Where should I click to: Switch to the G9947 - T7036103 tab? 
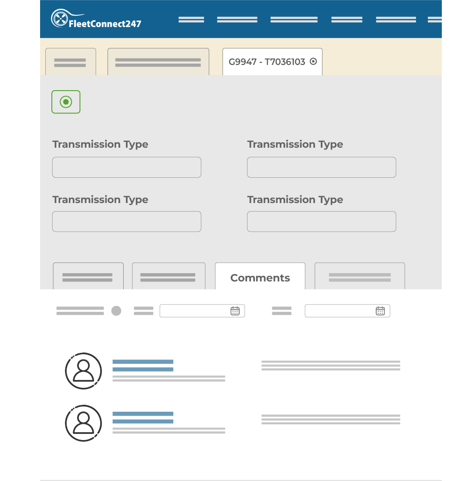point(267,62)
